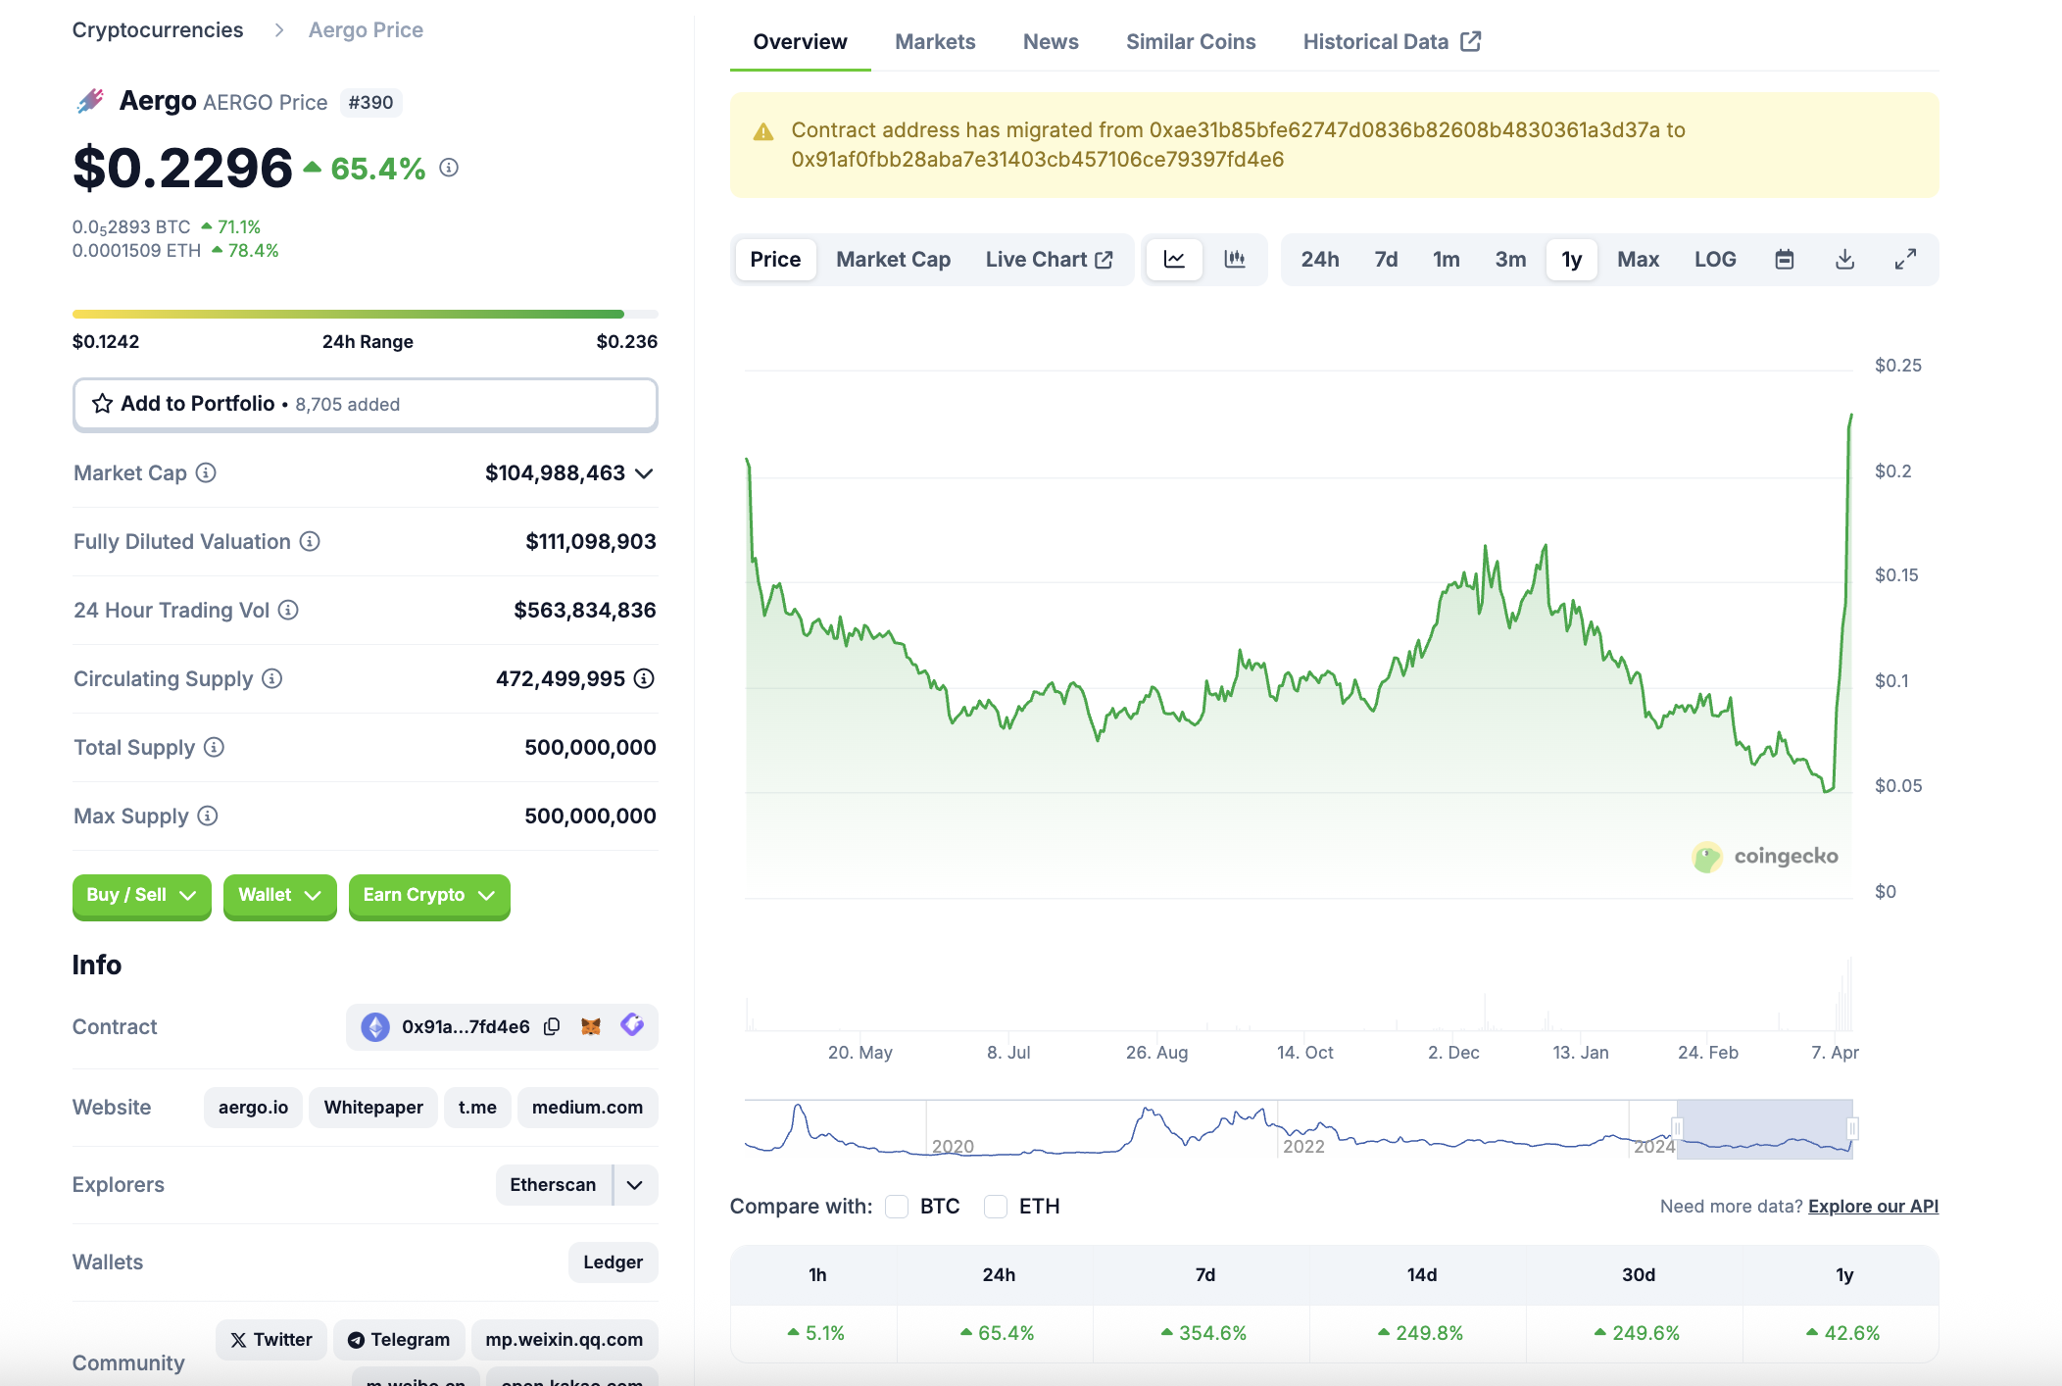The height and width of the screenshot is (1386, 2062).
Task: Follow the Explore our API link
Action: coord(1873,1207)
